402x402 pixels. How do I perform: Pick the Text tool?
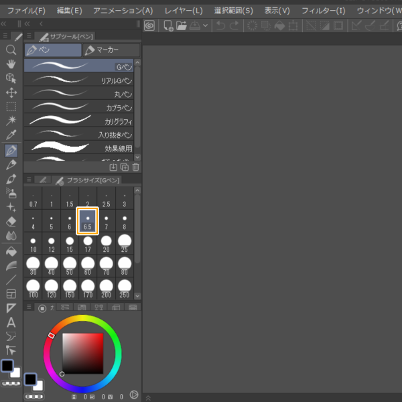(11, 322)
